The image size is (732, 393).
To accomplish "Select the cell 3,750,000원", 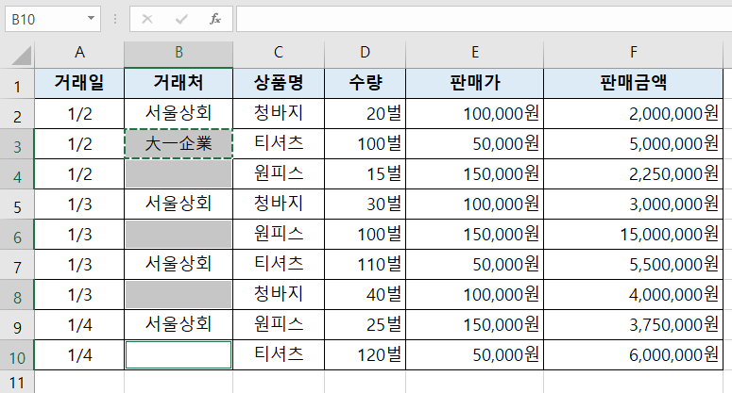I will point(634,325).
